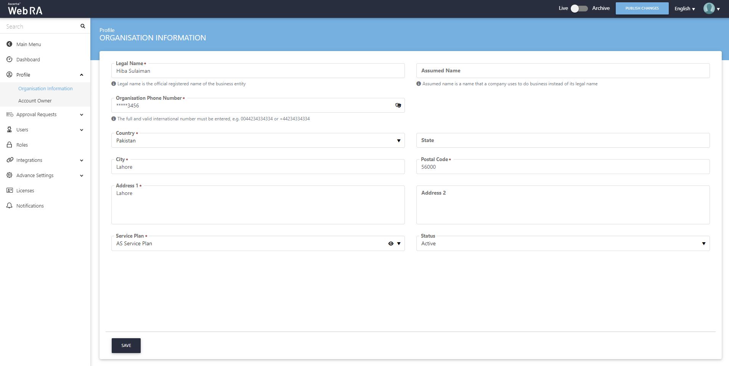Click the City field containing Lahore

pyautogui.click(x=258, y=167)
